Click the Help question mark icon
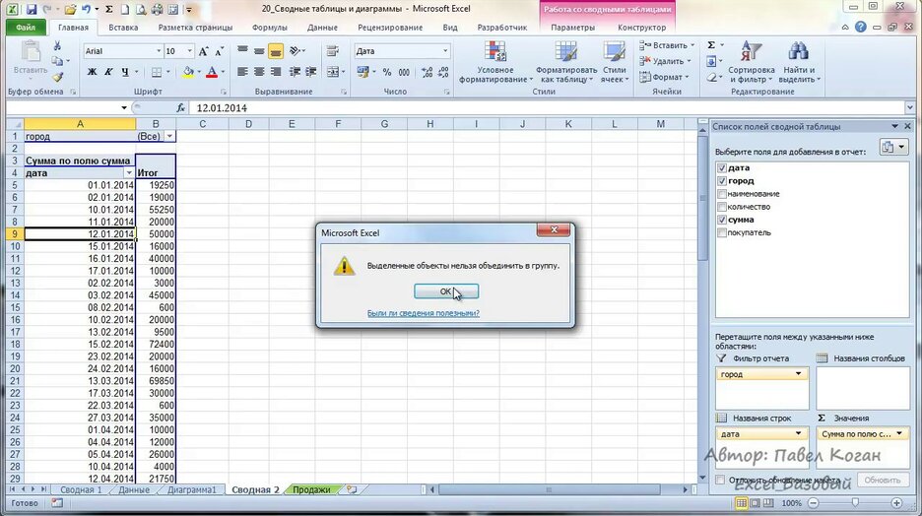Image resolution: width=922 pixels, height=516 pixels. click(x=860, y=27)
